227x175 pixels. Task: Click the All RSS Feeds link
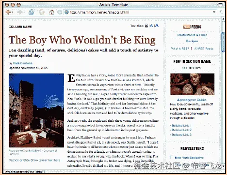[x=204, y=48]
